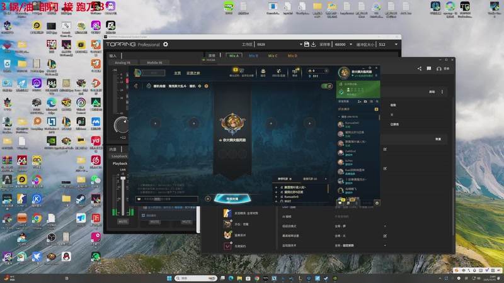
Task: Click the taskbar search box
Action: 195,278
